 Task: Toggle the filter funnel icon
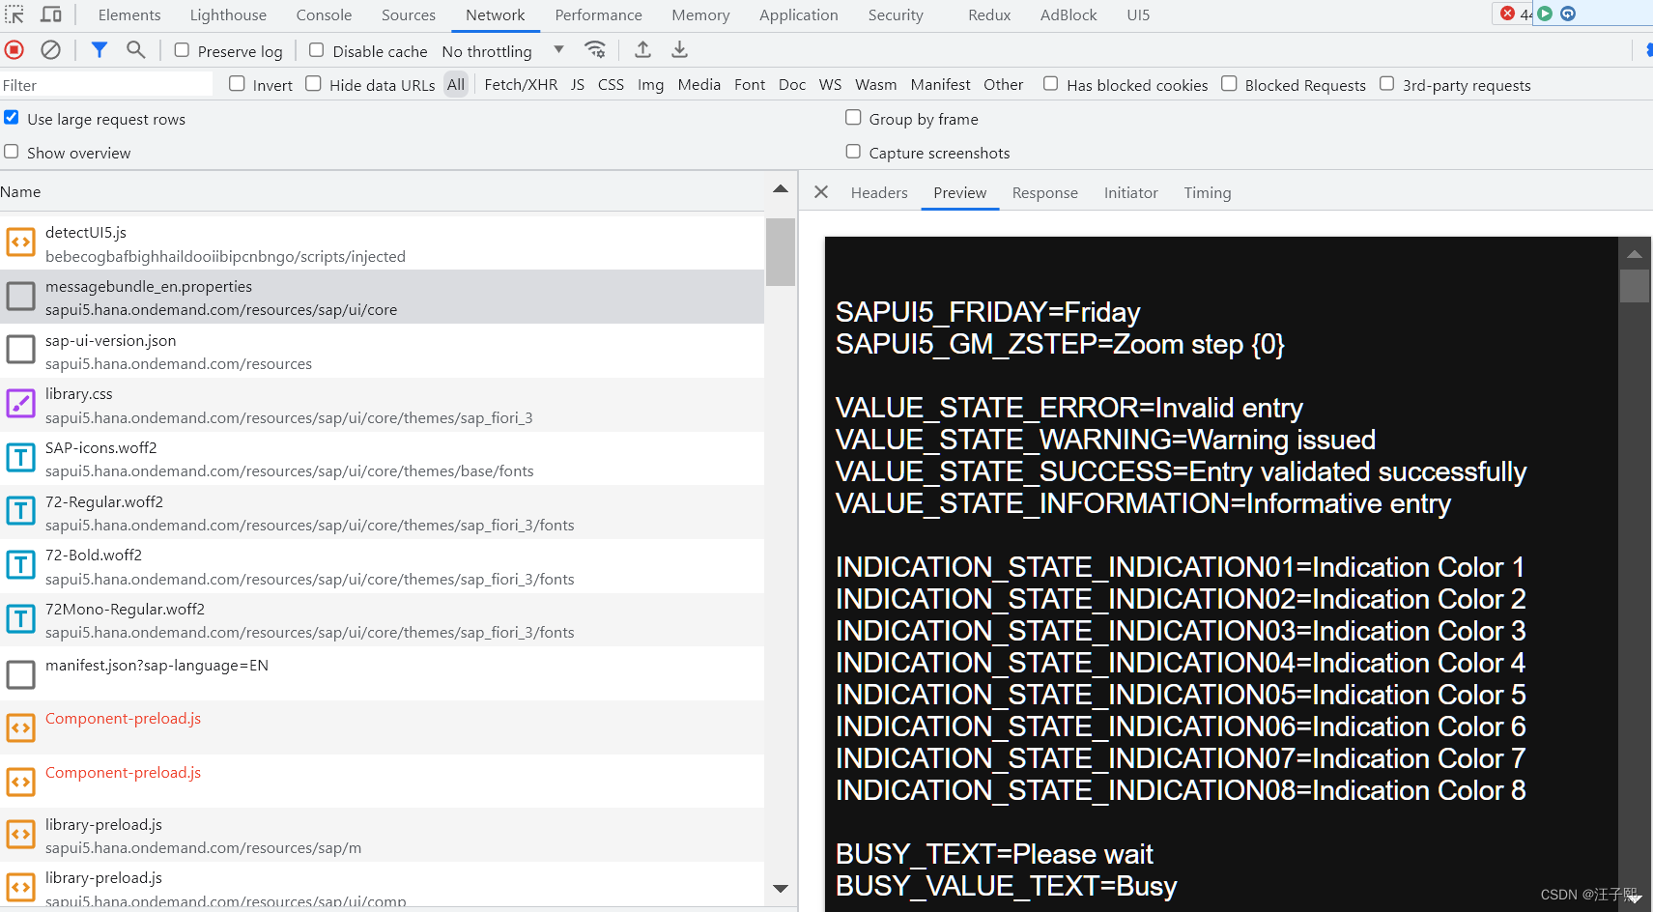pos(99,49)
